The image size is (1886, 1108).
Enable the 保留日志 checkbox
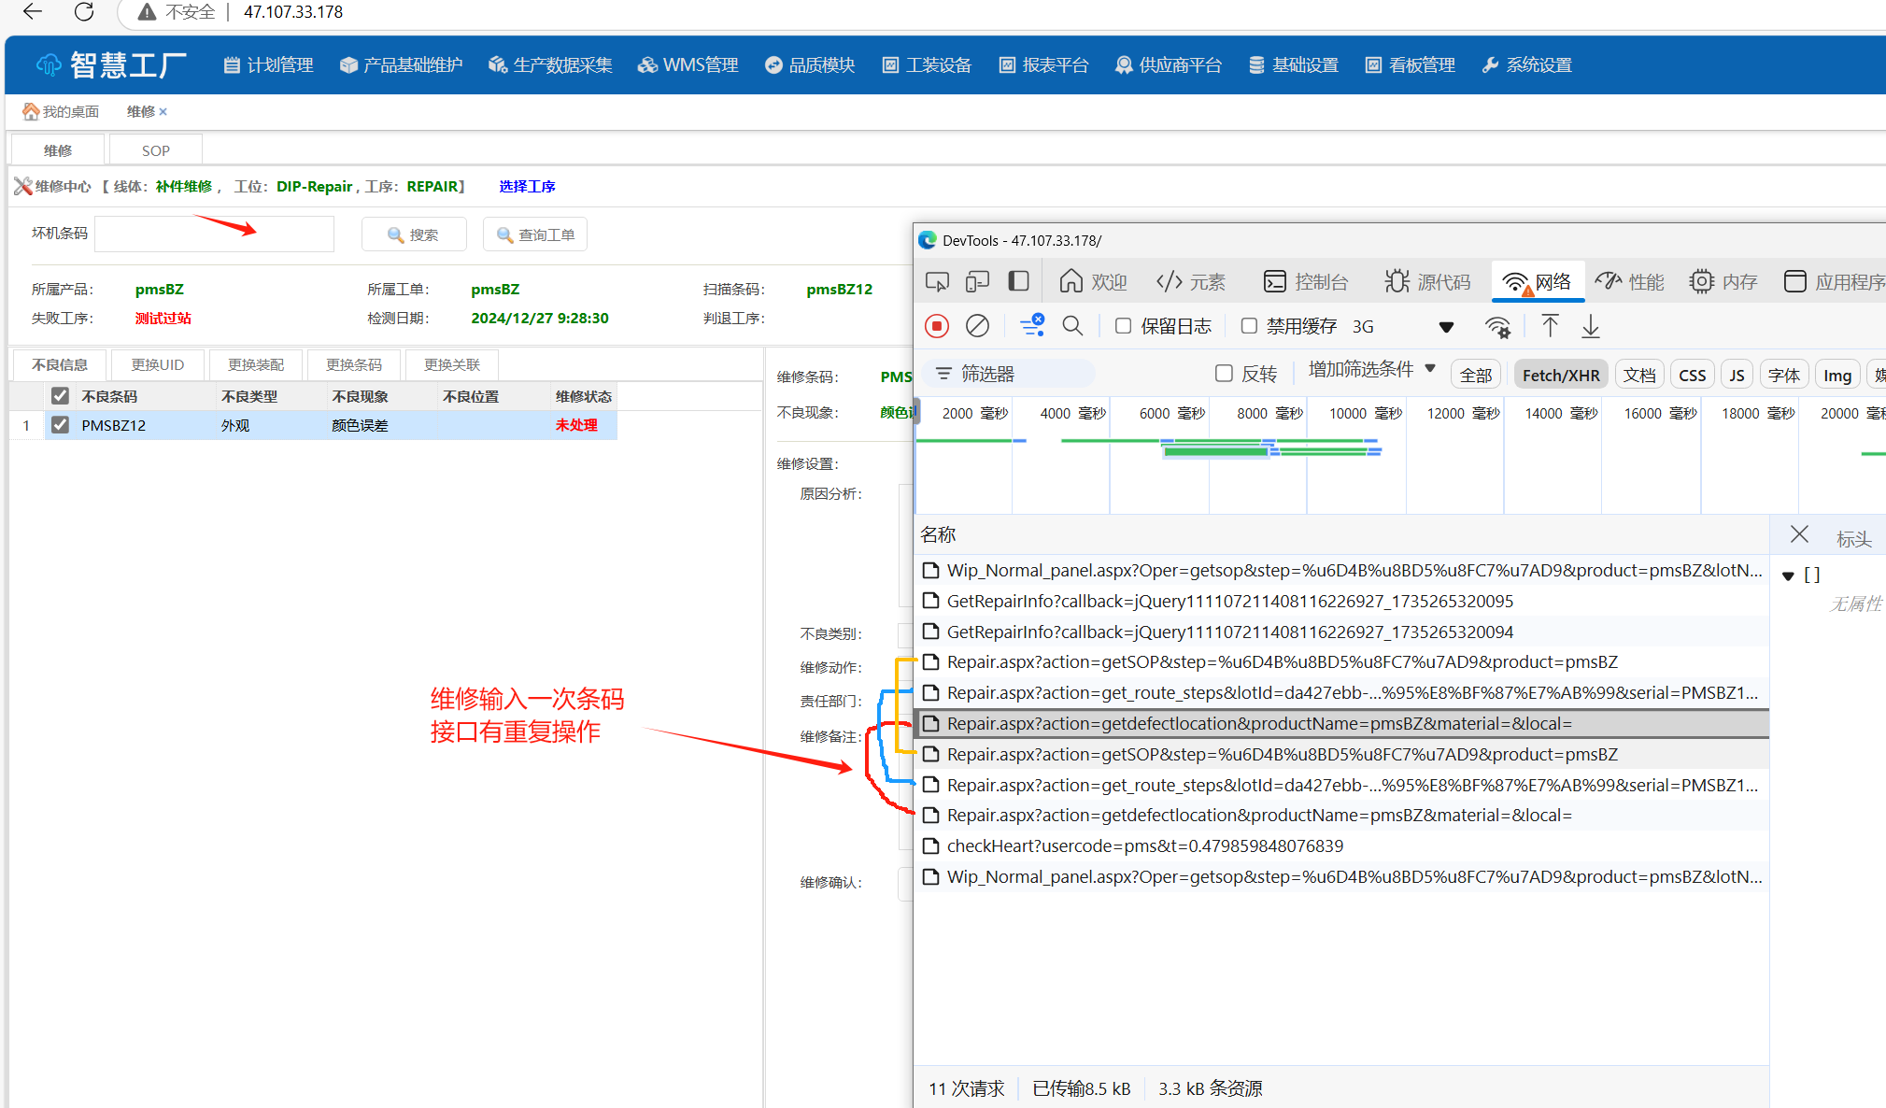click(x=1124, y=326)
